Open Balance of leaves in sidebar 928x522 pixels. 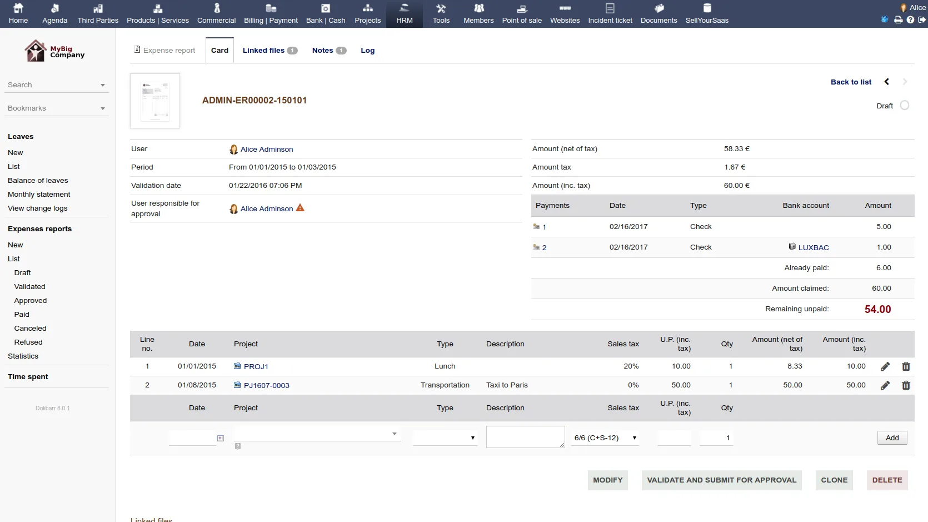[38, 180]
